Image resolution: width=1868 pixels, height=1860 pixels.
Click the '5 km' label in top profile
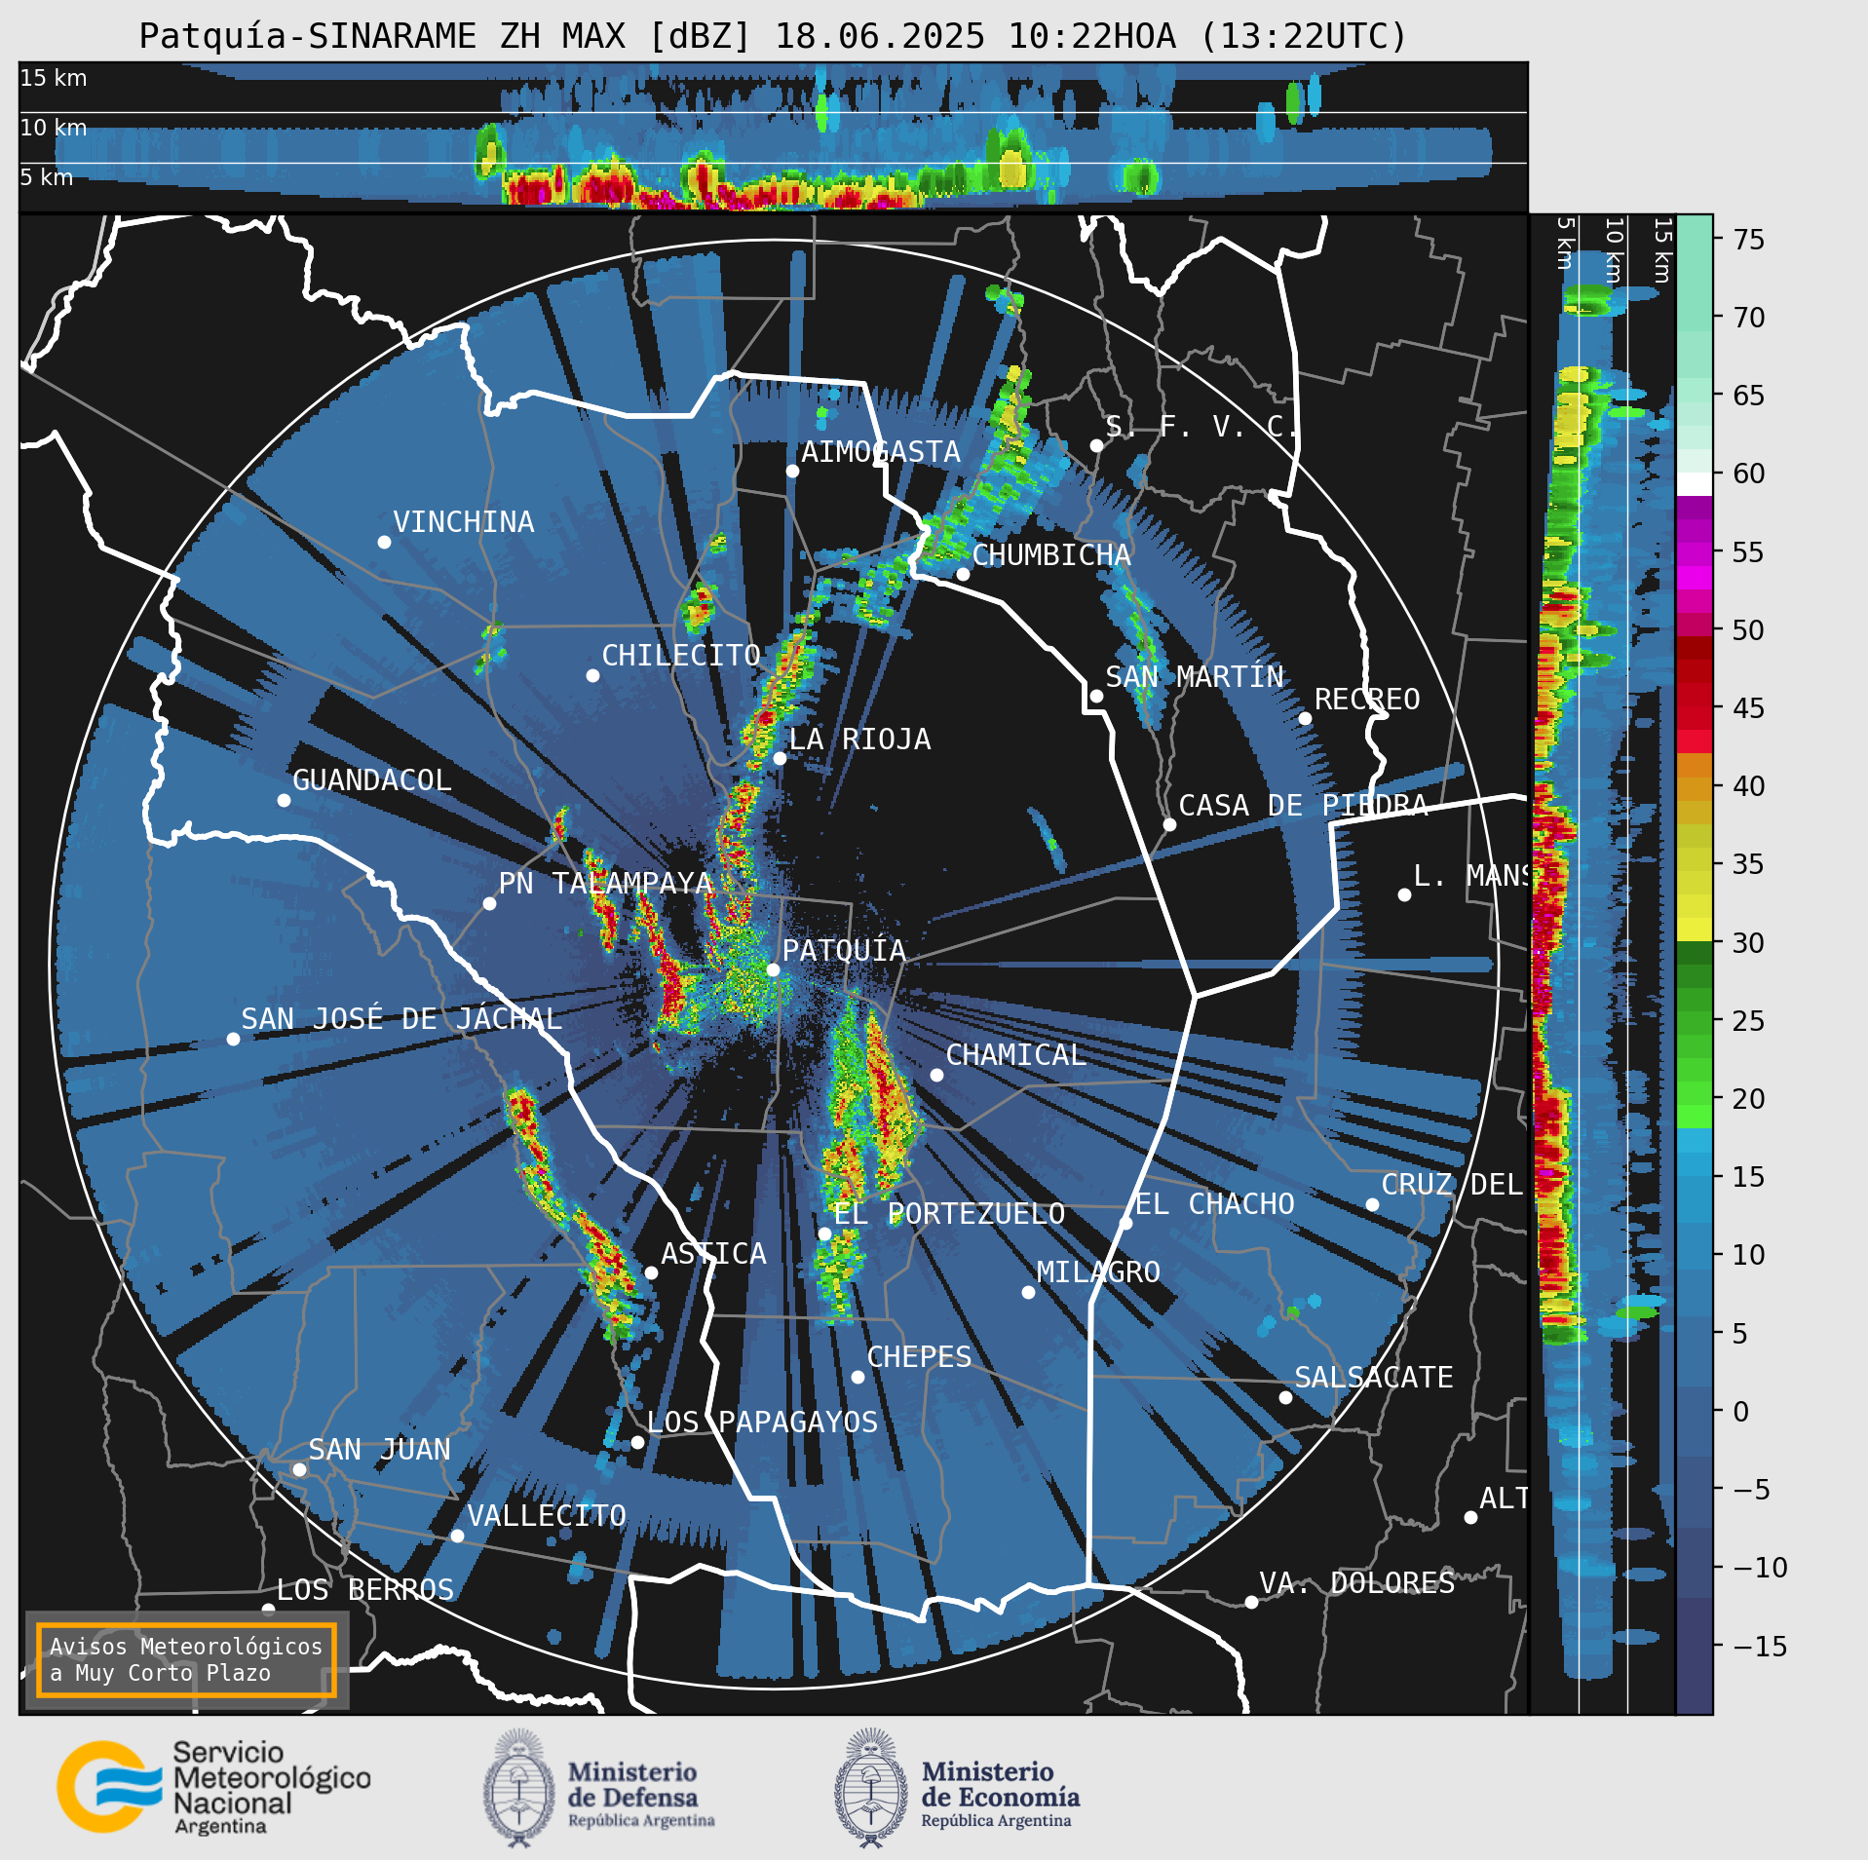click(x=47, y=177)
